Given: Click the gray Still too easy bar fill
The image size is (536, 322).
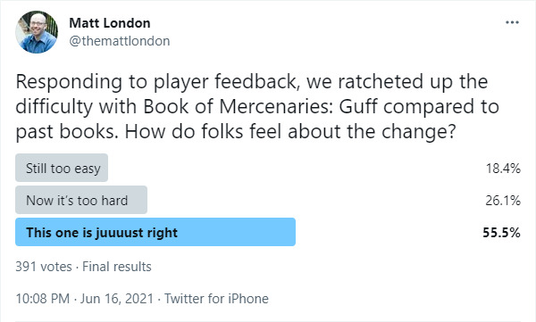Looking at the screenshot, I should (x=62, y=168).
